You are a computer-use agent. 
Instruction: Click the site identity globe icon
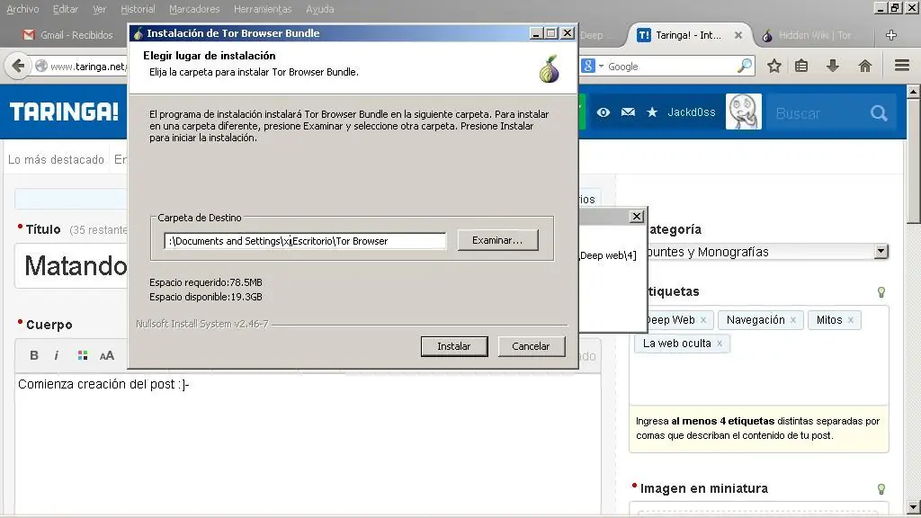[x=41, y=66]
